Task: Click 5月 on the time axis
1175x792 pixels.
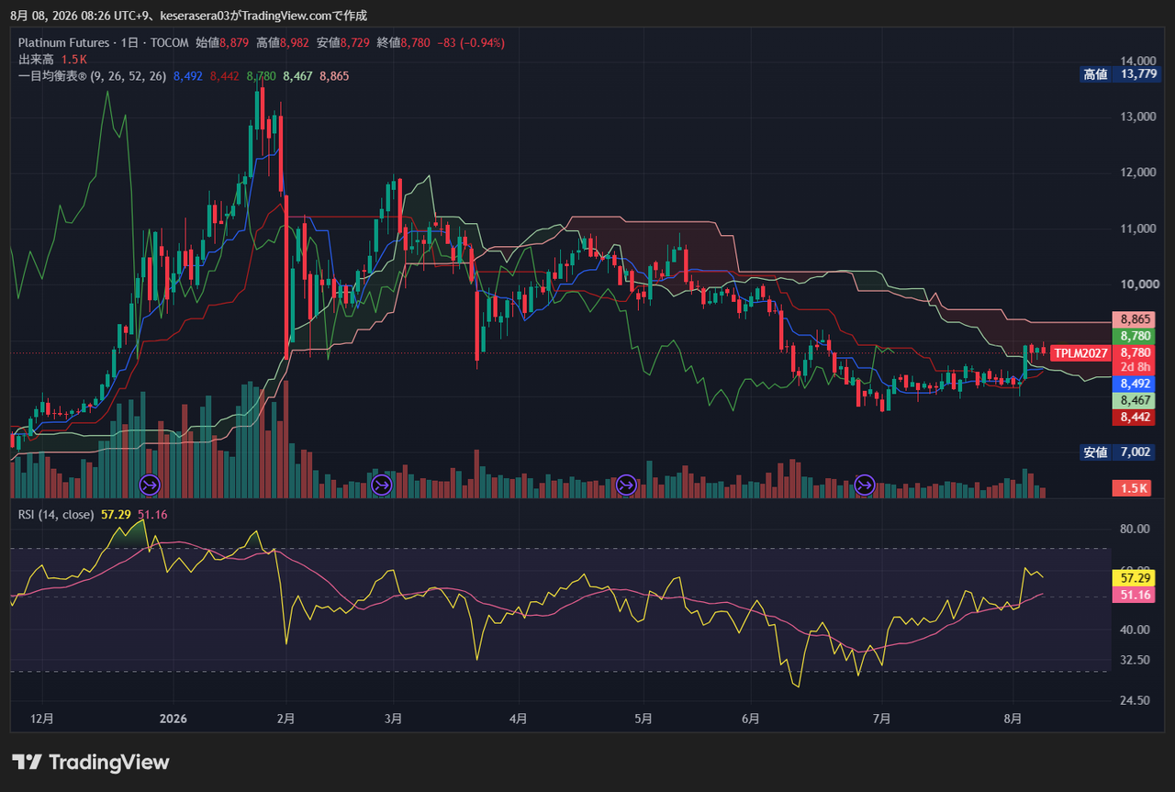Action: point(643,719)
